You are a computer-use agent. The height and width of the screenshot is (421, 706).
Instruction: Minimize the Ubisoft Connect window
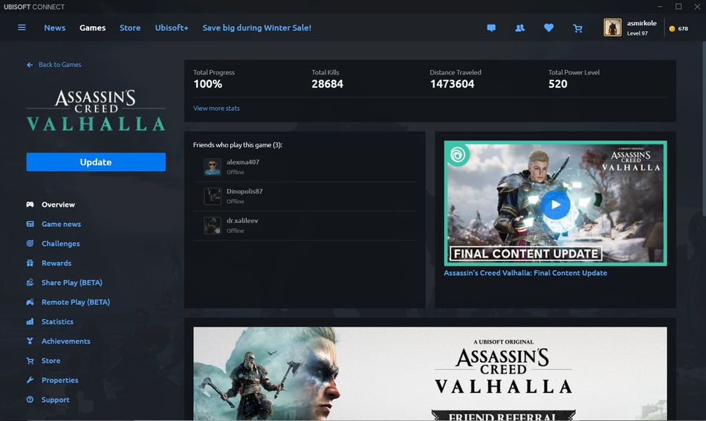point(660,7)
